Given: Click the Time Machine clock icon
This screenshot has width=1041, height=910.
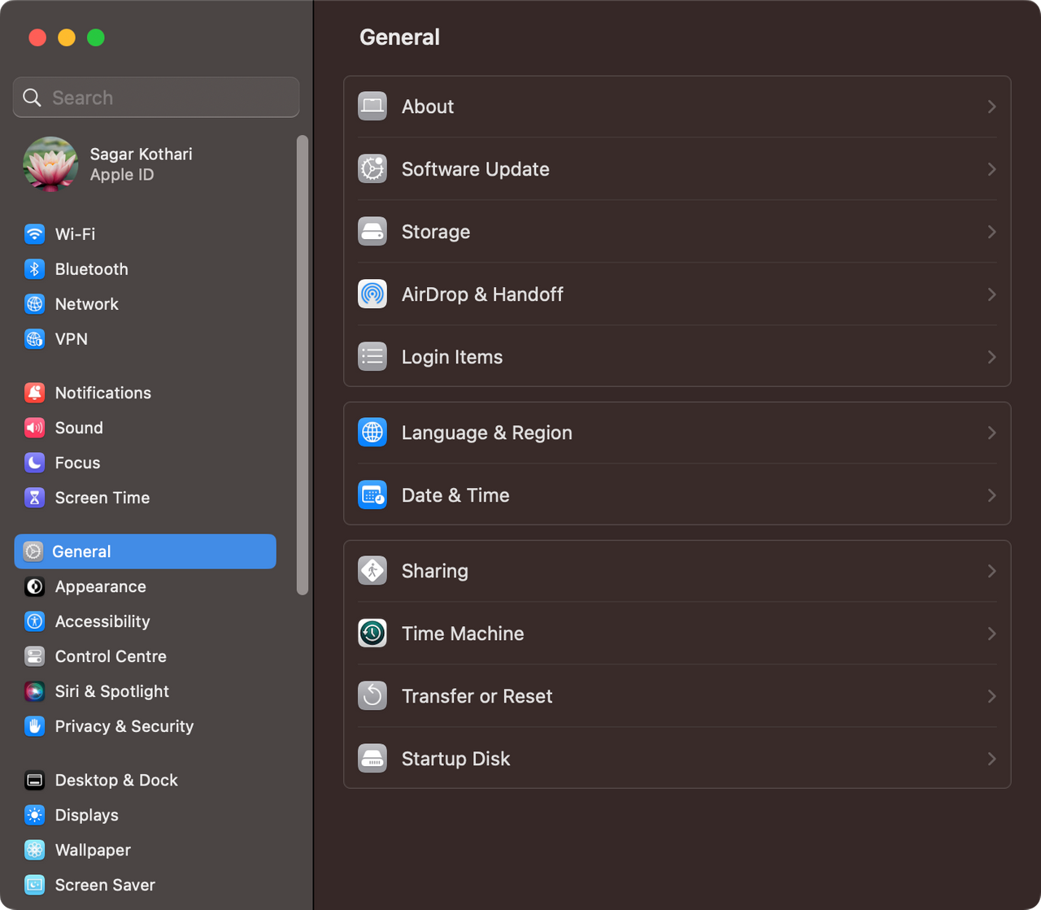Looking at the screenshot, I should [x=372, y=634].
